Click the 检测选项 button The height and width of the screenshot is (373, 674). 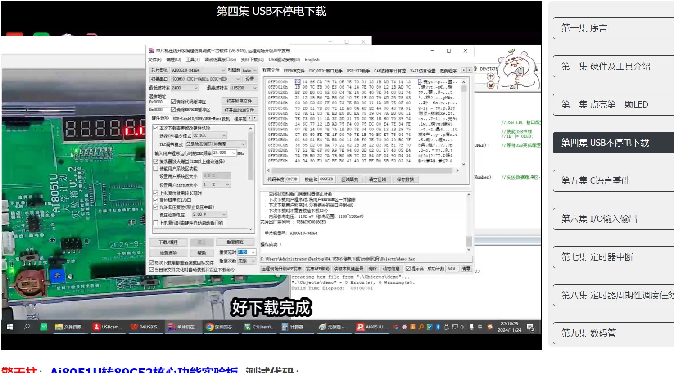coord(168,253)
